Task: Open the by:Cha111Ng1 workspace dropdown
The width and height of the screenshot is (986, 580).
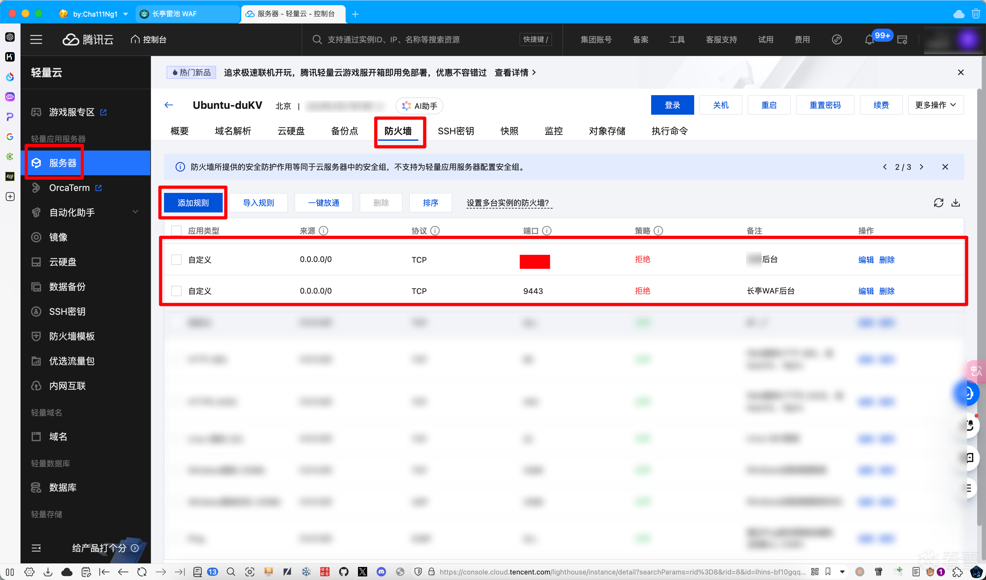Action: tap(125, 14)
